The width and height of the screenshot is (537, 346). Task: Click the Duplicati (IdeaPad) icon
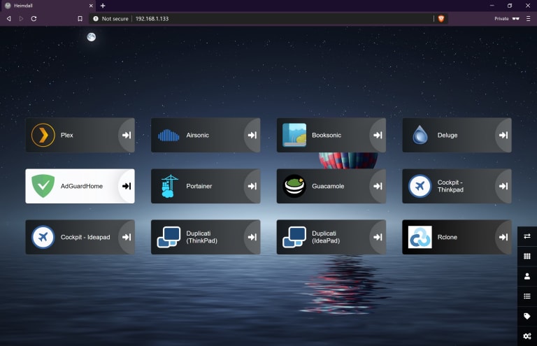(x=294, y=237)
